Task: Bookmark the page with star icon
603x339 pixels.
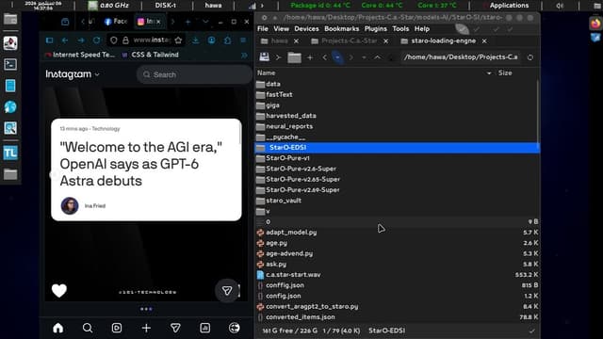Action: (x=178, y=40)
